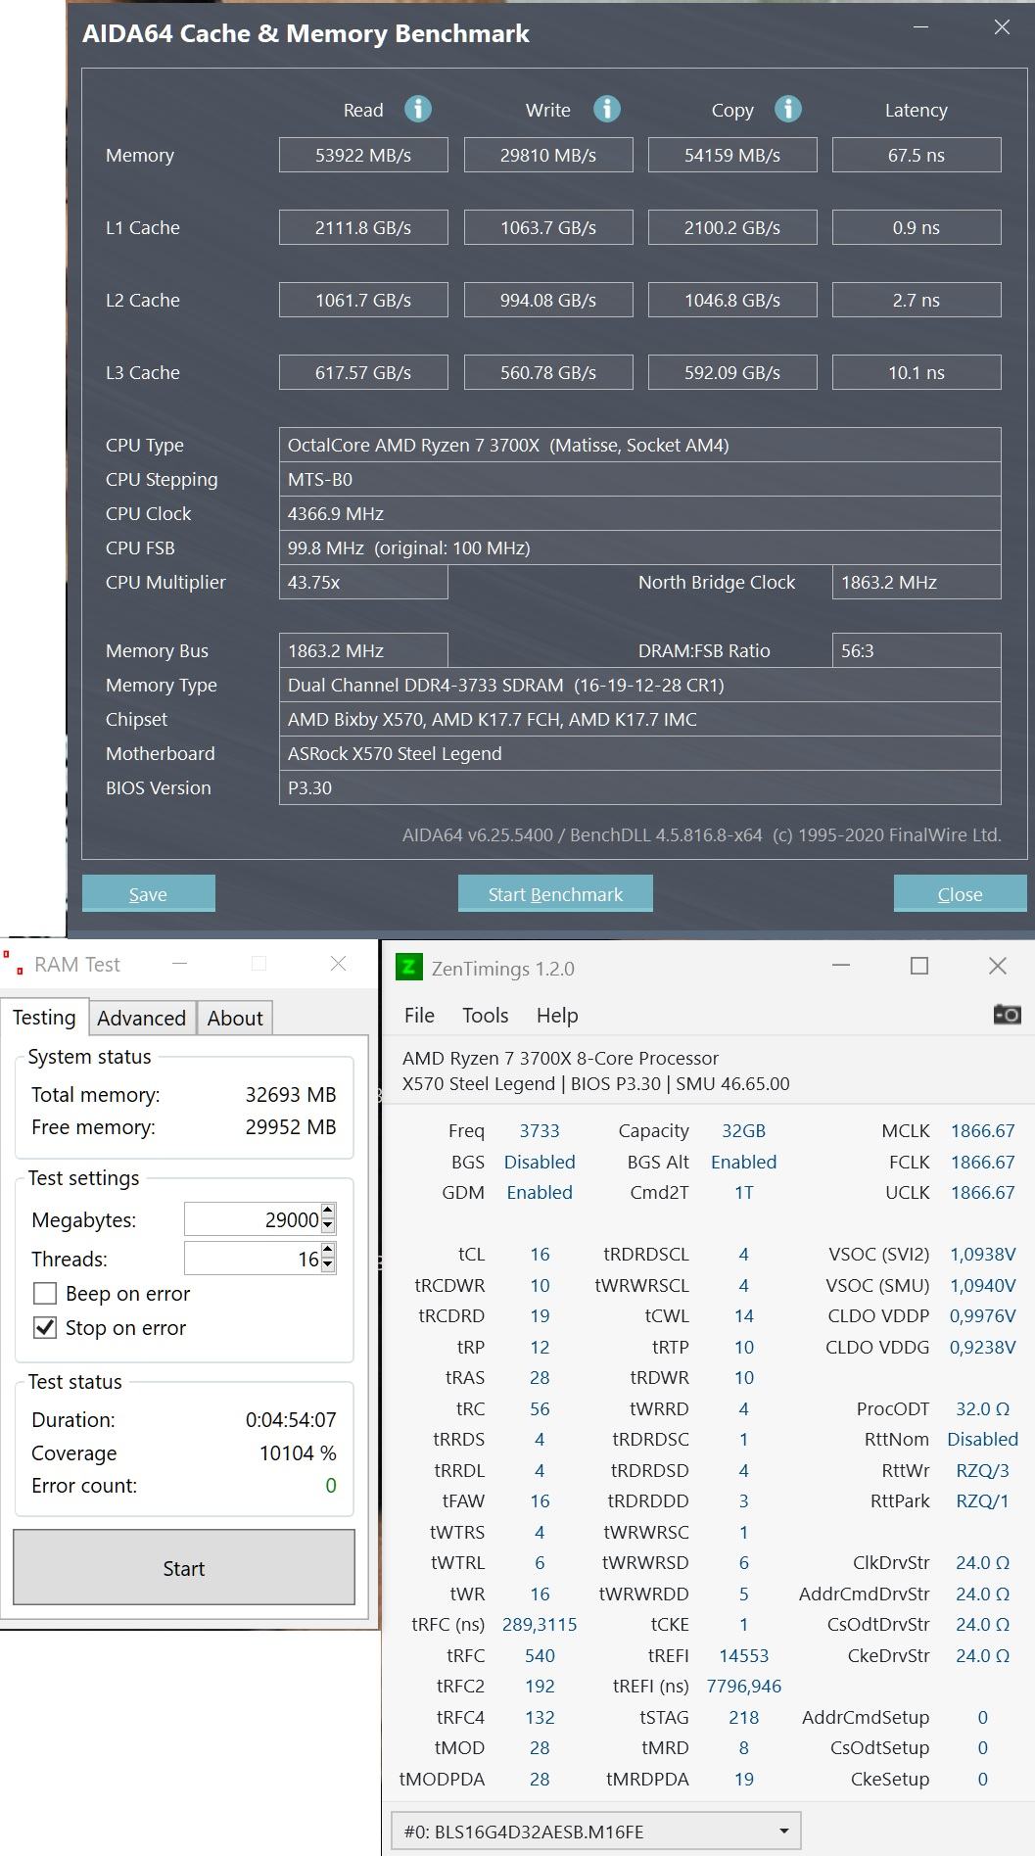
Task: Click the Read column info icon
Action: pos(418,109)
